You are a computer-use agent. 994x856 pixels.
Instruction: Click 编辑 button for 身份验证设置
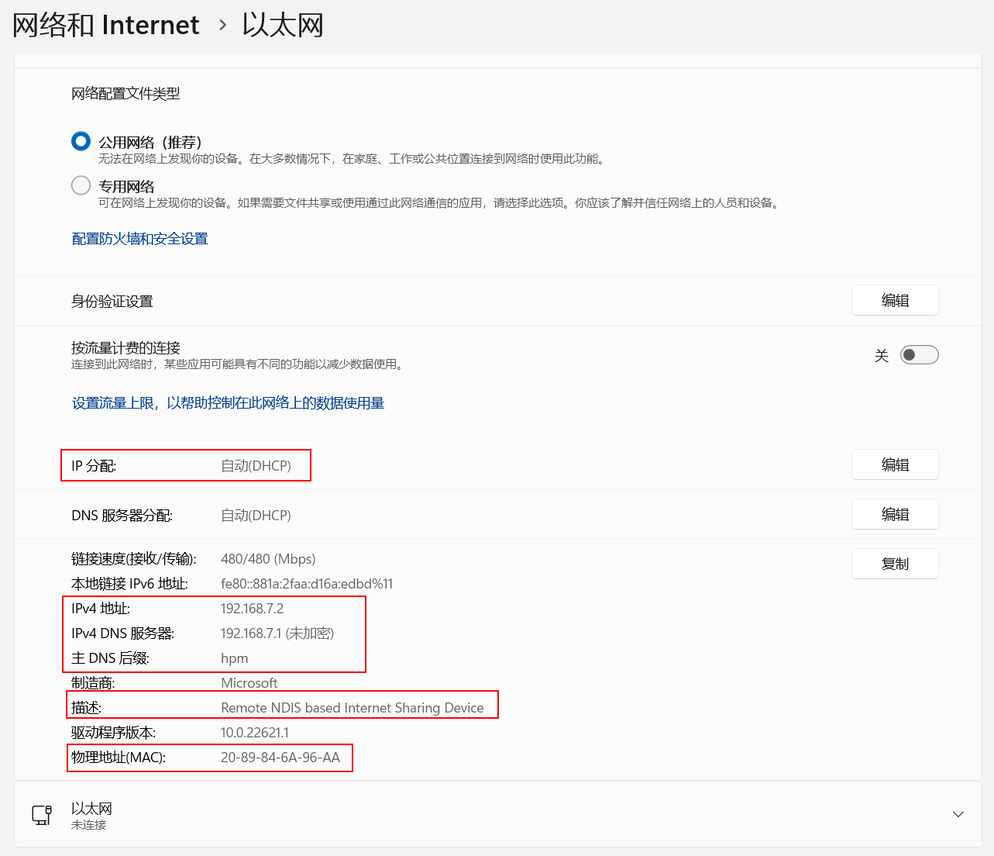895,300
